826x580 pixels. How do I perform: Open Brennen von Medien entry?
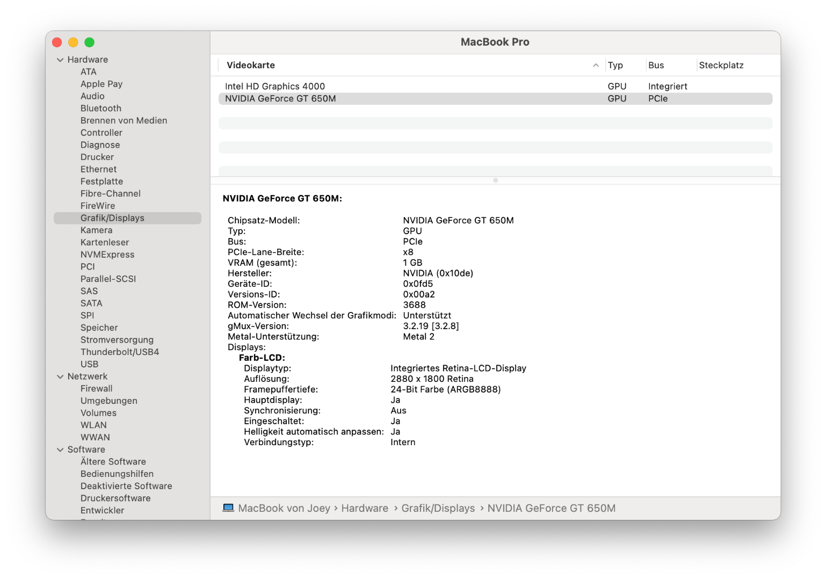coord(124,121)
